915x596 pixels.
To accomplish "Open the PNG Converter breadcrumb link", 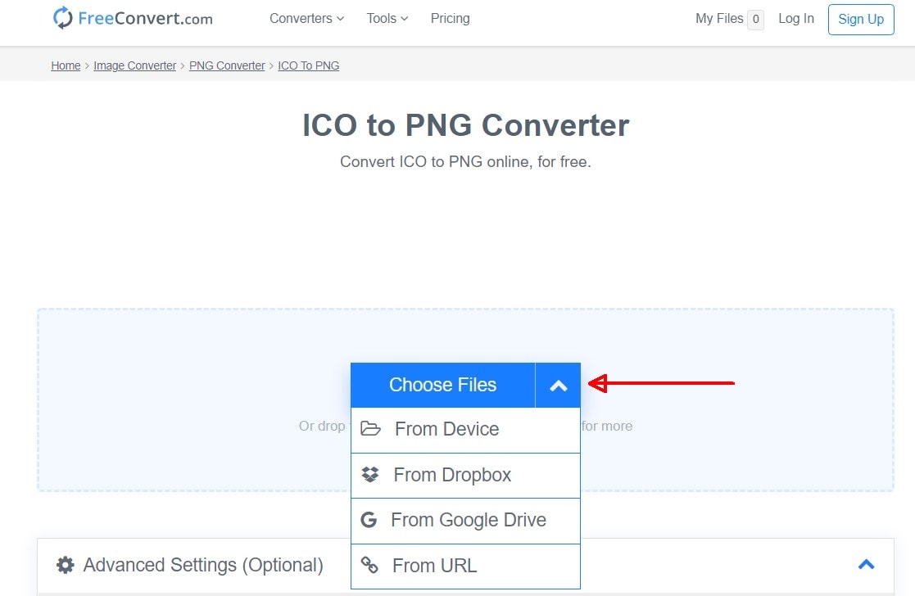I will 227,65.
